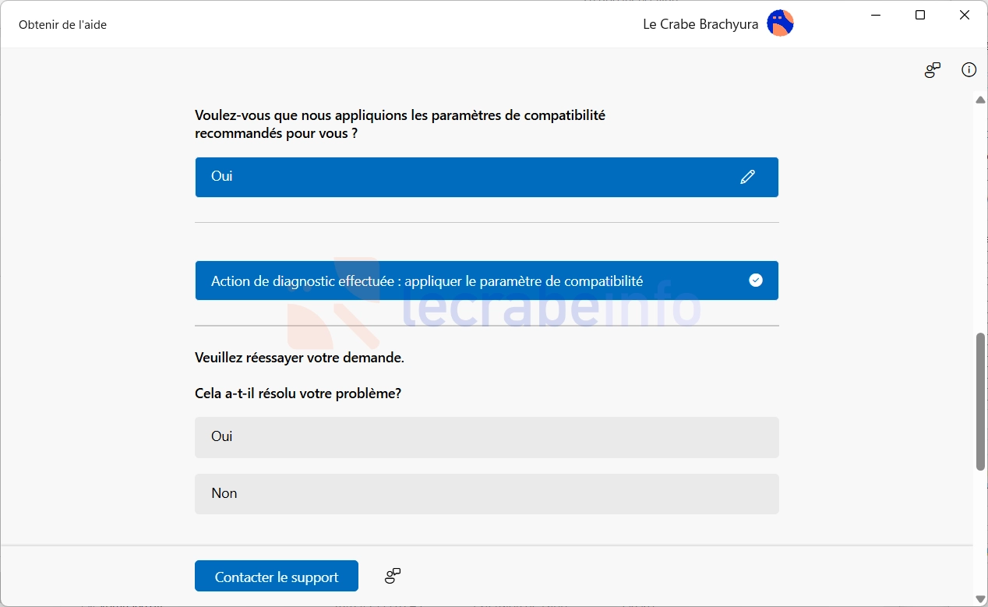
Task: Click the scroll up arrow of the scrollbar
Action: (x=980, y=100)
